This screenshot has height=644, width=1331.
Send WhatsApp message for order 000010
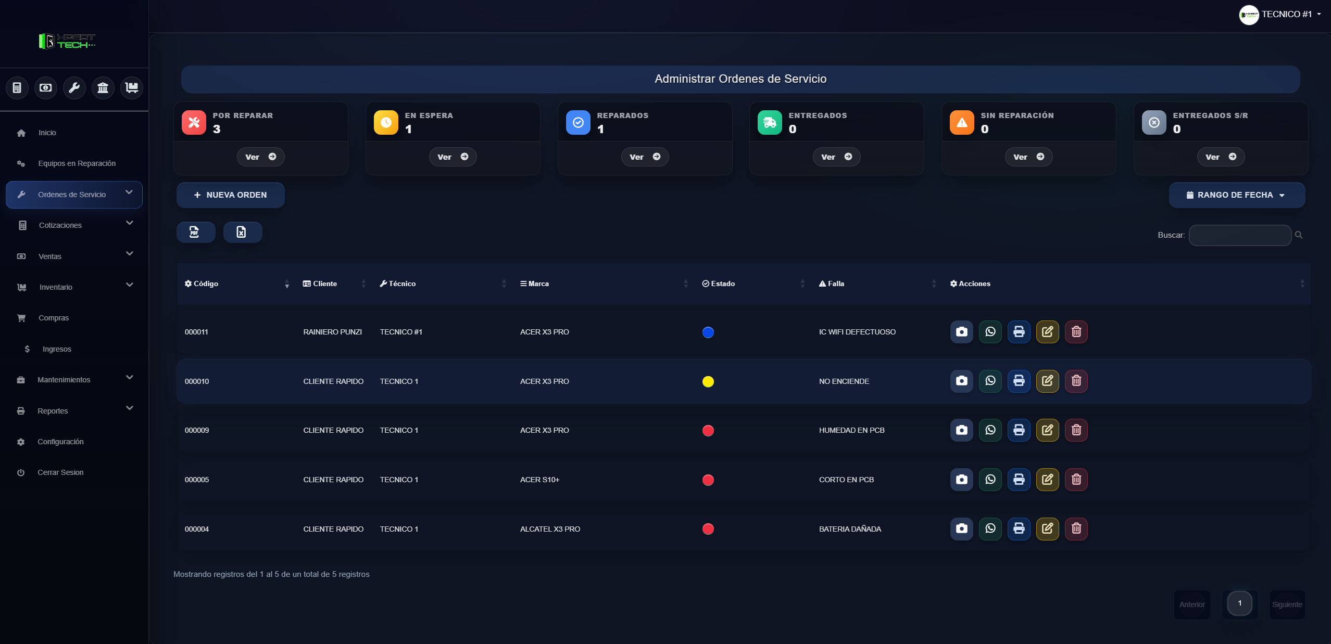(990, 381)
